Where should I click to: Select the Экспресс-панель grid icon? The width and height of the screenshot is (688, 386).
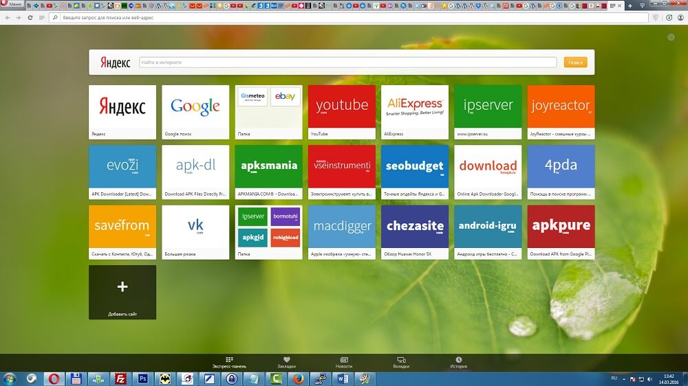coord(229,362)
